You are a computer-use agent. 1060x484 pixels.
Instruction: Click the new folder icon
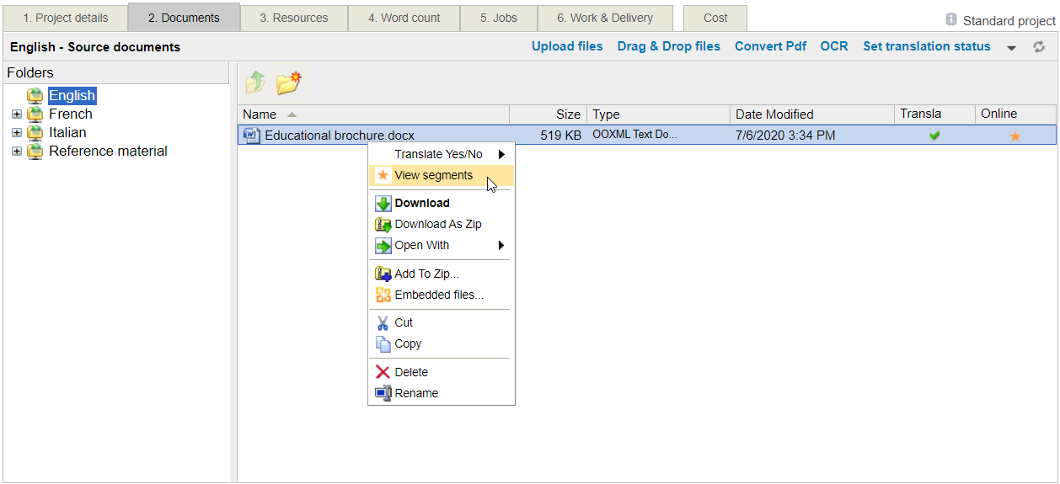pos(289,83)
